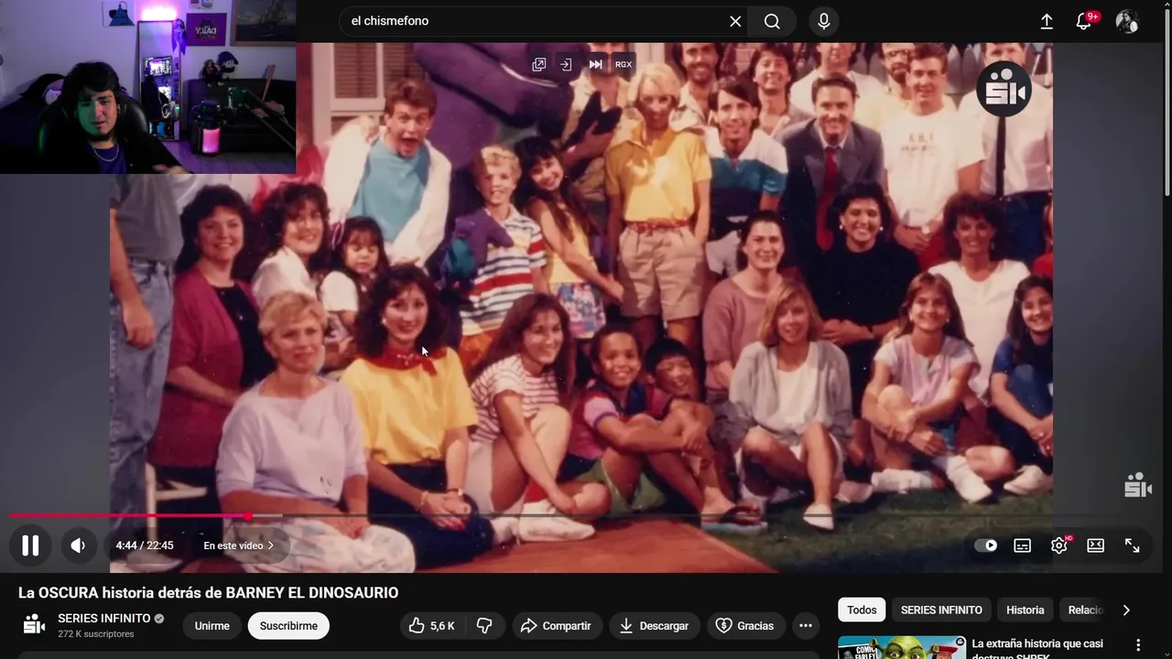Click the channel logo card in video corner
Image resolution: width=1172 pixels, height=659 pixels.
pyautogui.click(x=1004, y=89)
